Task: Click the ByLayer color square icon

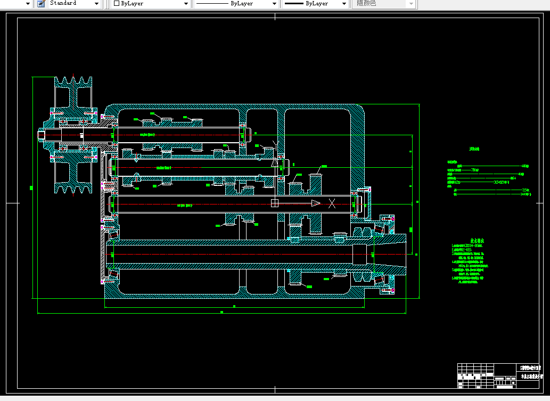Action: coord(117,3)
